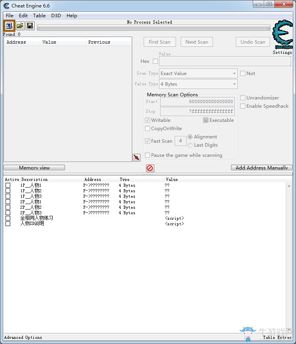Activate the 2P__人物2 entry checkbox
296x344 pixels.
click(8, 207)
